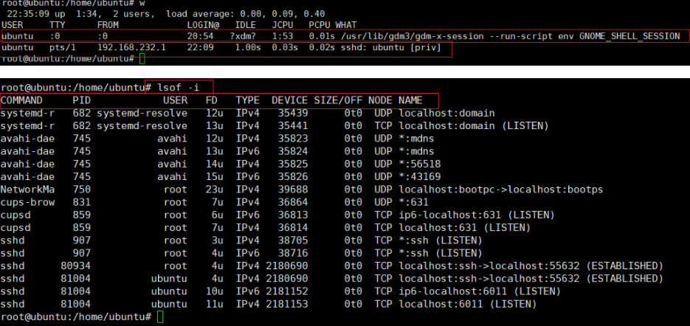Click device number 35823
The height and width of the screenshot is (326, 690).
coord(293,139)
